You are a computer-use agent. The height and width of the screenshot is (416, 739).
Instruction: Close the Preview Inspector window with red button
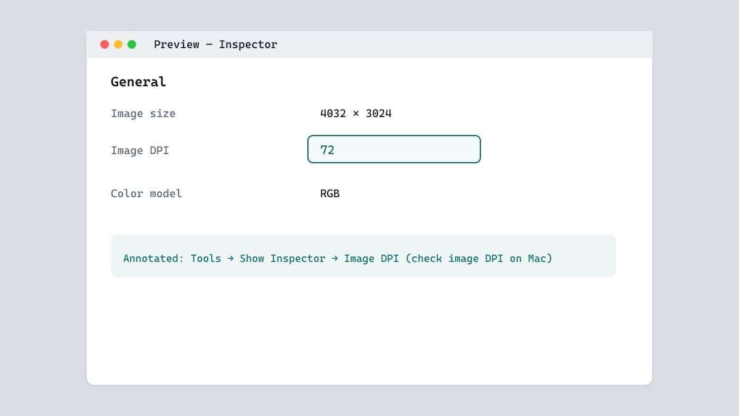point(105,44)
